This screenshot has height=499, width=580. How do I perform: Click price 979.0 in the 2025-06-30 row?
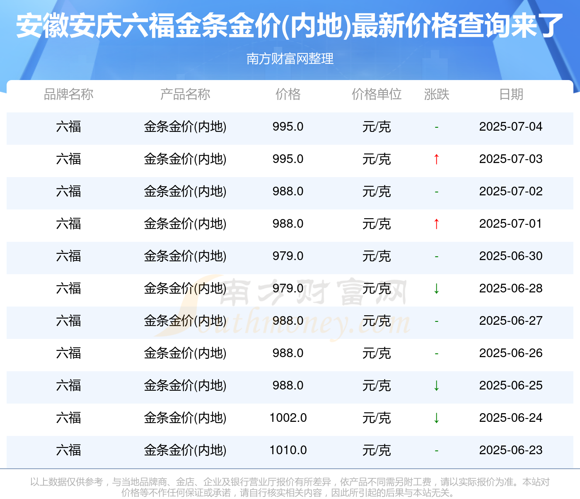288,256
